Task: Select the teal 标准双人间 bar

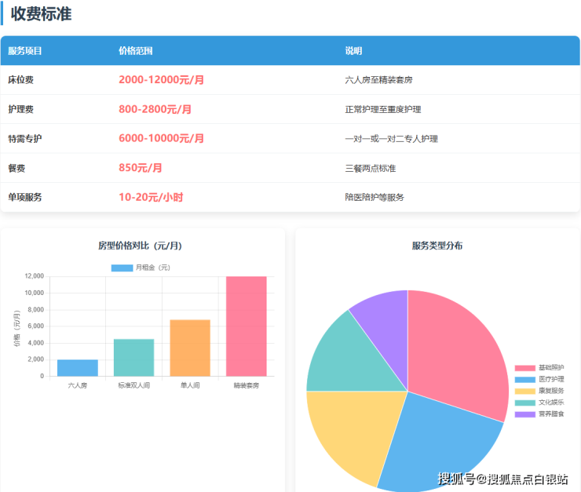Action: click(x=133, y=357)
